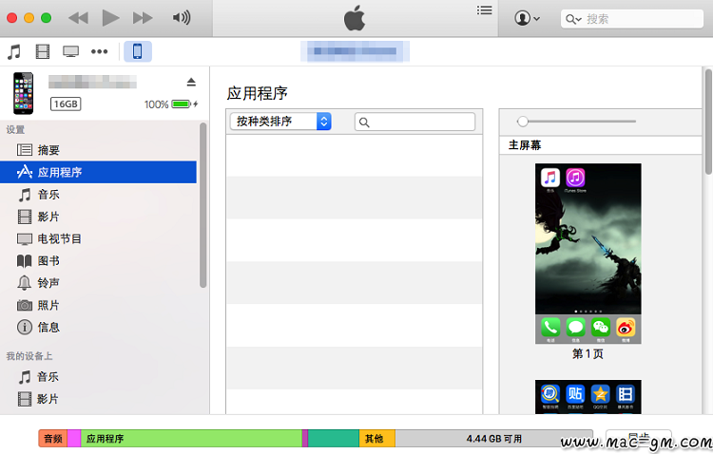Click the 设置 sidebar section label
This screenshot has height=454, width=713.
pyautogui.click(x=15, y=129)
